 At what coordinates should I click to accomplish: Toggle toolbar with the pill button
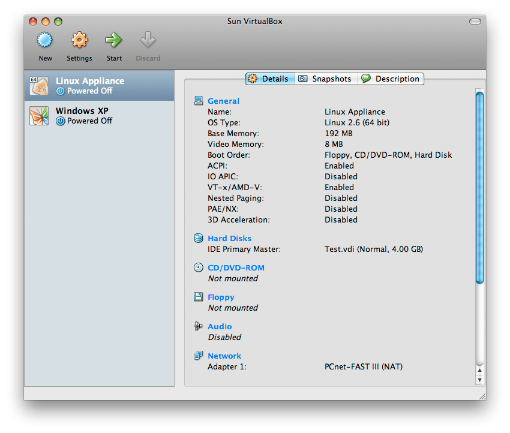pyautogui.click(x=475, y=22)
